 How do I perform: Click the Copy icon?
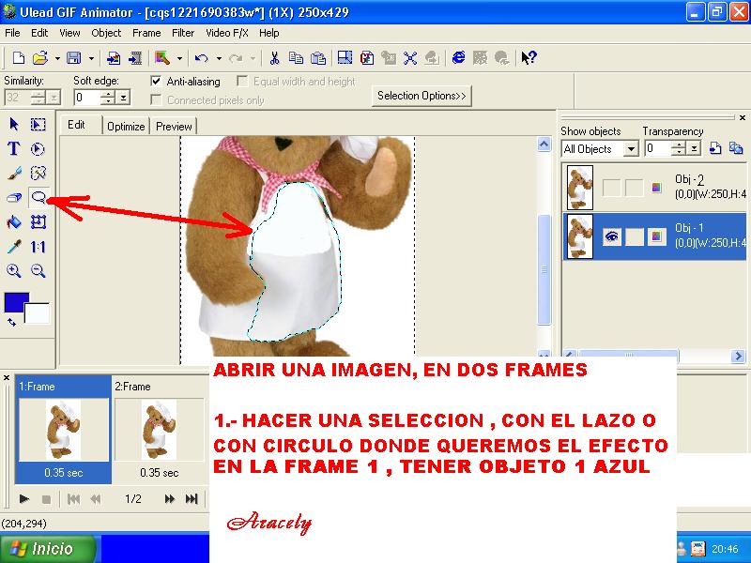point(296,58)
